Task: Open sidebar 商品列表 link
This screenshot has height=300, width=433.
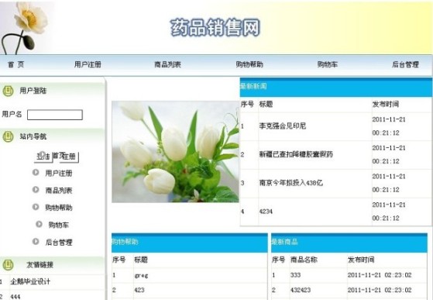Action: 59,191
